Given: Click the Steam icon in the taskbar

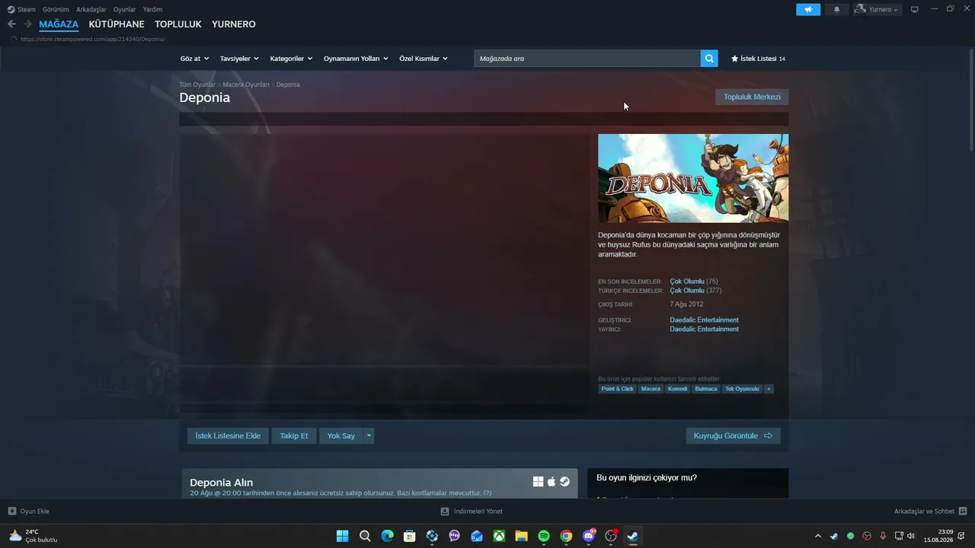Looking at the screenshot, I should [x=633, y=536].
